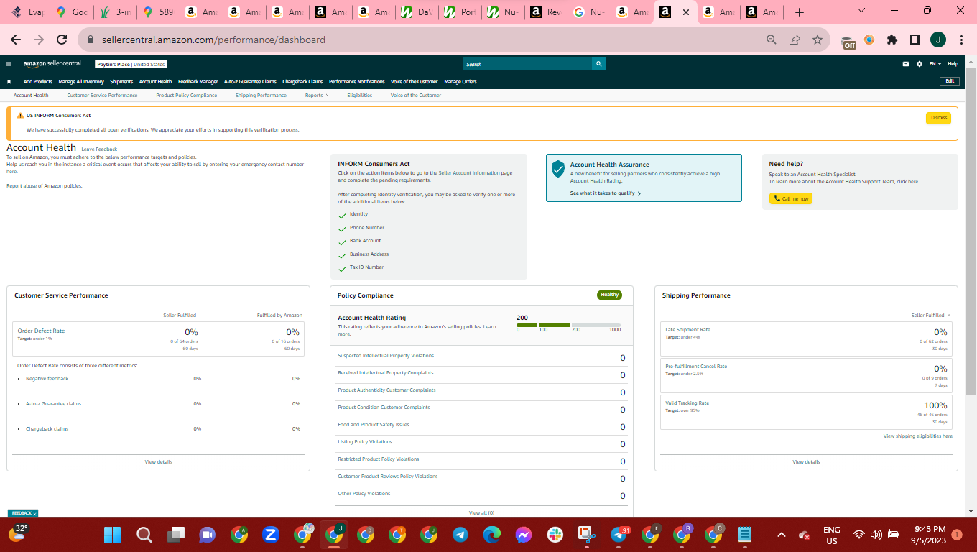Click the share page icon in the address bar
977x552 pixels.
pyautogui.click(x=795, y=40)
